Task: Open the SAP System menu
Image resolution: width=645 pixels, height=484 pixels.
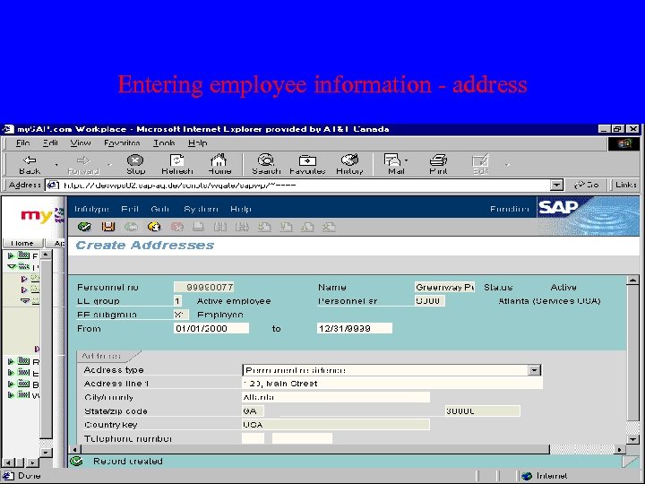Action: click(201, 209)
